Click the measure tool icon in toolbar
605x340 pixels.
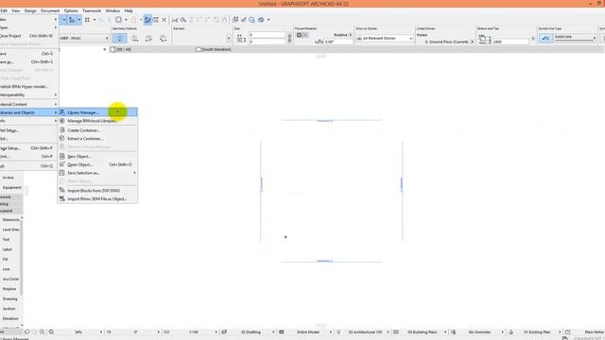(175, 20)
